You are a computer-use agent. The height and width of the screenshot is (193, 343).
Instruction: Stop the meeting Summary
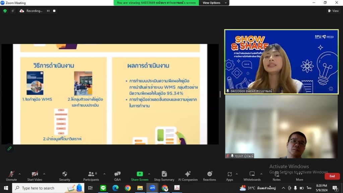pyautogui.click(x=164, y=176)
